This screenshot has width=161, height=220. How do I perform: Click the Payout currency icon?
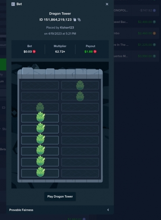click(x=95, y=51)
